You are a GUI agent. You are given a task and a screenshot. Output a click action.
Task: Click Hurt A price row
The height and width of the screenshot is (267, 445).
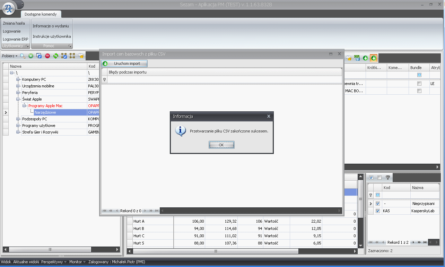click(x=242, y=221)
